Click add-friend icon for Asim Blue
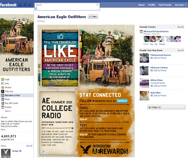This screenshot has width=188, height=158. pyautogui.click(x=152, y=95)
